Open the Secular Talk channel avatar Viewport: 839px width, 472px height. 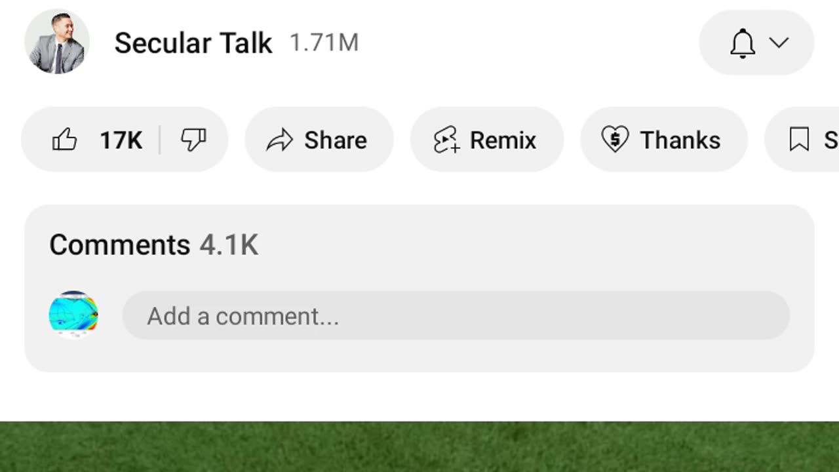[57, 43]
